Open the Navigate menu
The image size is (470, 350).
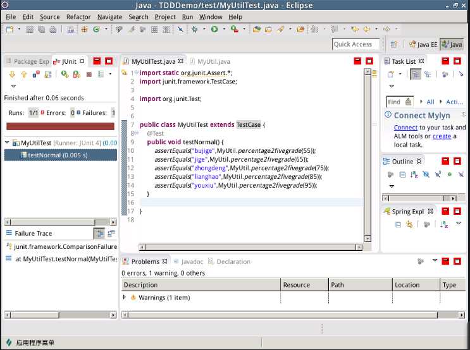(x=109, y=17)
